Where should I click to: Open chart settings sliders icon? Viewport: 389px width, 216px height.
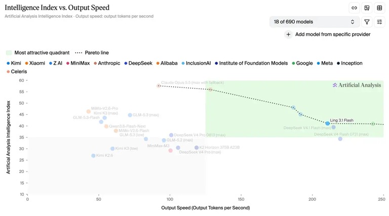tap(379, 22)
